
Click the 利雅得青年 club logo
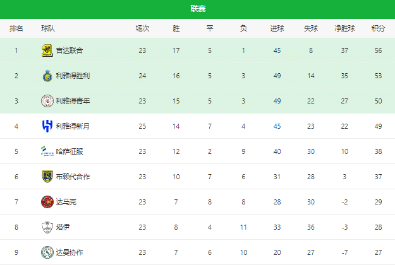47,101
